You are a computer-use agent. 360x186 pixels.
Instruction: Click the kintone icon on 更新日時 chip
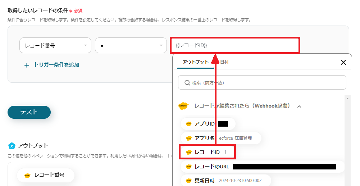pos(189,181)
